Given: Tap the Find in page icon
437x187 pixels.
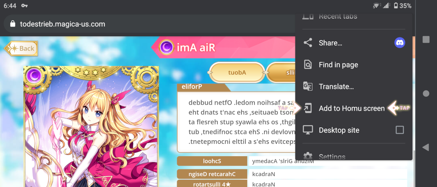Looking at the screenshot, I should click(308, 65).
